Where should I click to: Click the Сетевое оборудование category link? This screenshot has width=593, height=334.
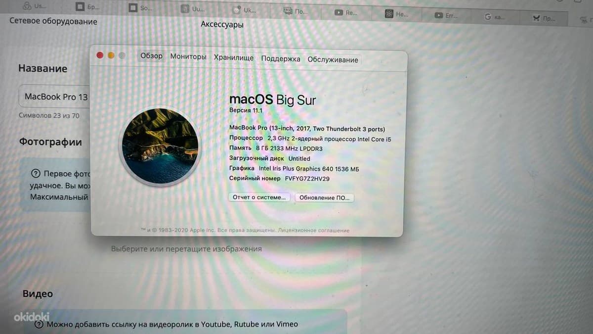click(53, 21)
